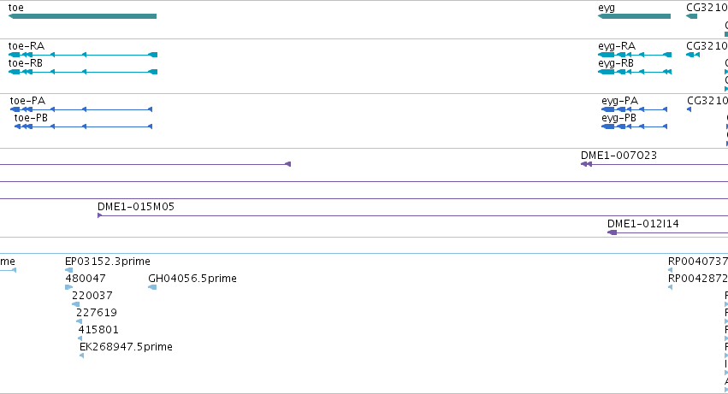
Task: Select the eyg-RA transcript feature
Action: coord(635,55)
